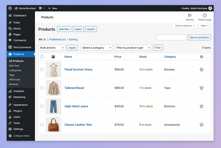Open the Finish setup clock icon
Image resolution: width=221 pixels, height=148 pixels.
point(204,17)
